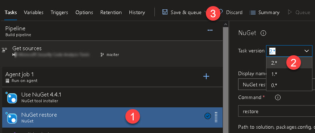The width and height of the screenshot is (315, 133).
Task: Open the Task version dropdown
Action: tap(289, 51)
